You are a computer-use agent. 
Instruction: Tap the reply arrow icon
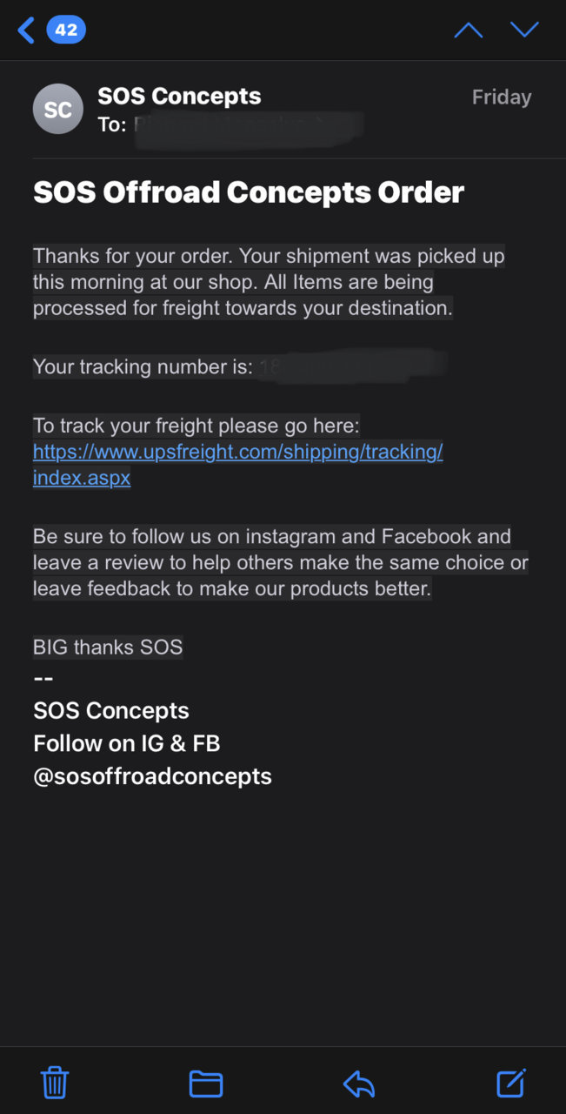(359, 1084)
